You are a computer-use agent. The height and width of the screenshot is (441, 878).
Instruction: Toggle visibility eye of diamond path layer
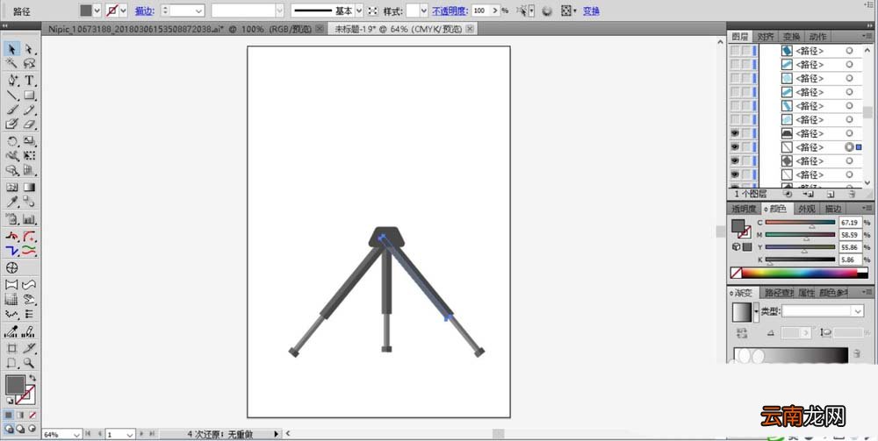[735, 161]
